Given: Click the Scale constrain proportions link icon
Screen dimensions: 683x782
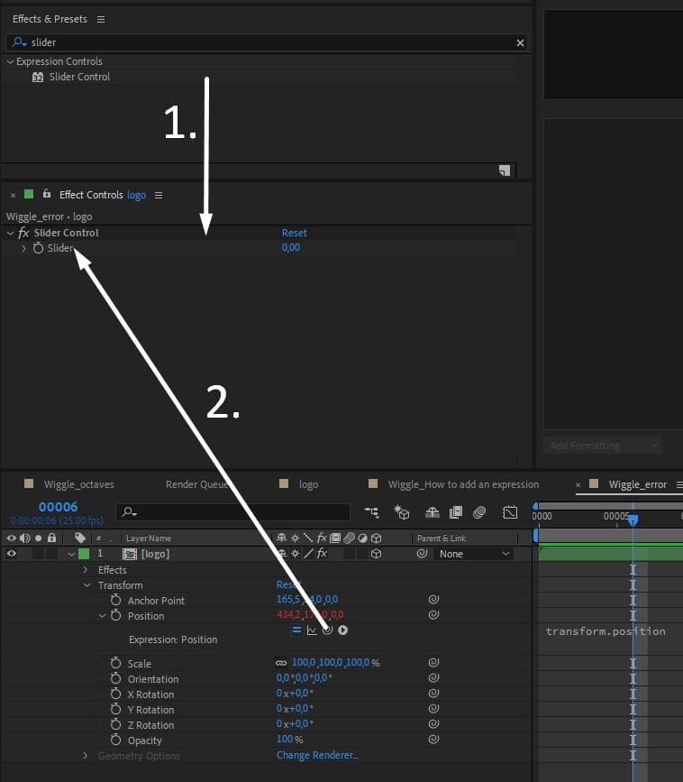Looking at the screenshot, I should (281, 663).
